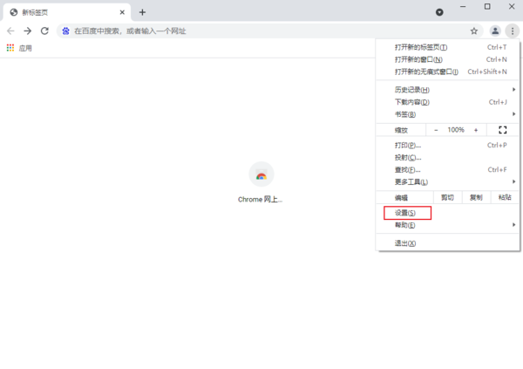Image resolution: width=523 pixels, height=369 pixels.
Task: Increase zoom with plus button
Action: 476,130
